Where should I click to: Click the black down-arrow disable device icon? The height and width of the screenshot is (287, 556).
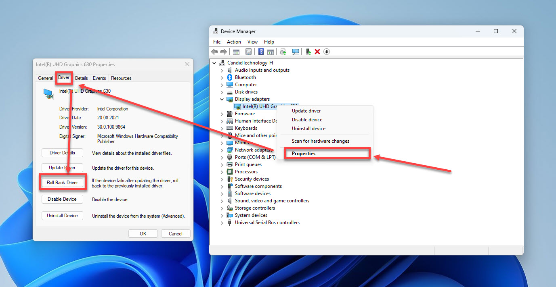point(327,52)
